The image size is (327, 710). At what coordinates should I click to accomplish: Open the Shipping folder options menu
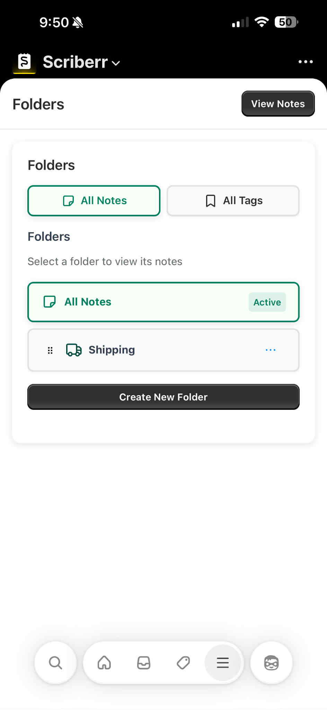[271, 350]
